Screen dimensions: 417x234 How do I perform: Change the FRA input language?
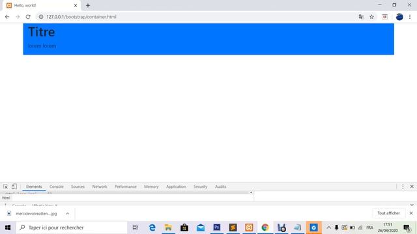click(369, 227)
